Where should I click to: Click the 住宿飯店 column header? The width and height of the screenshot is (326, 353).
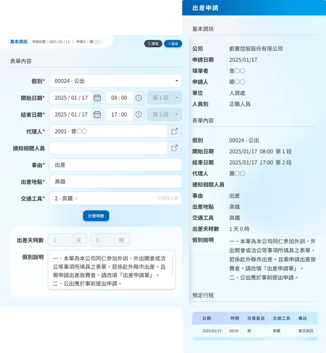(x=256, y=318)
